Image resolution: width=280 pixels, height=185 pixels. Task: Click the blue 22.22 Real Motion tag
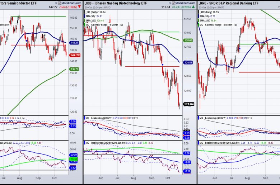coord(73,155)
